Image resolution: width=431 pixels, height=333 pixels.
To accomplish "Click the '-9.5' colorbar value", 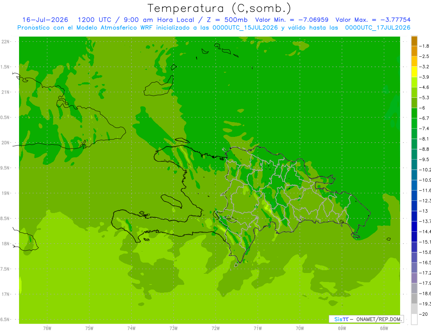I will [425, 159].
